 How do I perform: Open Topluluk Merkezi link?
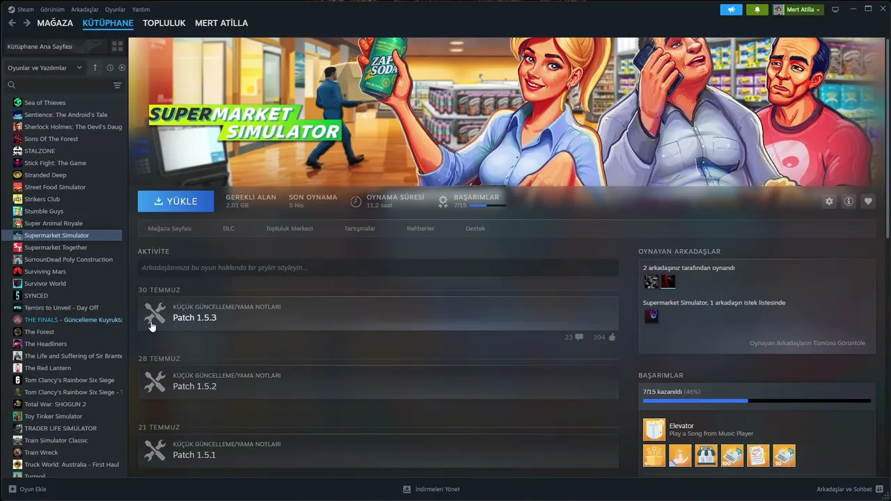(289, 228)
